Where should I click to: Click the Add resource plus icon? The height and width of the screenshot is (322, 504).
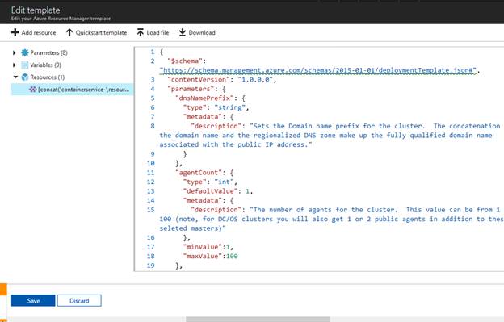pos(15,32)
